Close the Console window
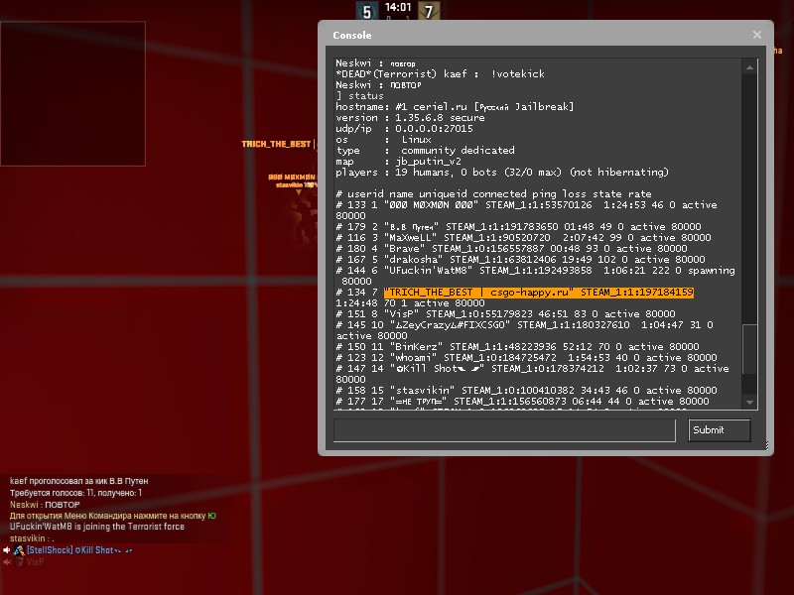This screenshot has width=794, height=595. tap(757, 35)
